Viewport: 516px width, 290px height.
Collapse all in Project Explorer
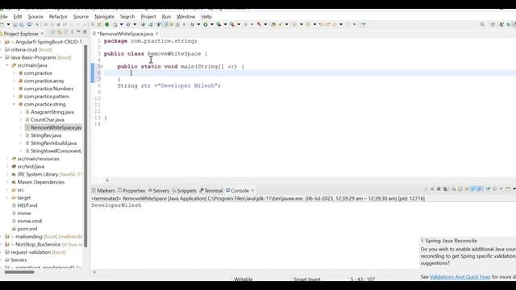pyautogui.click(x=52, y=32)
